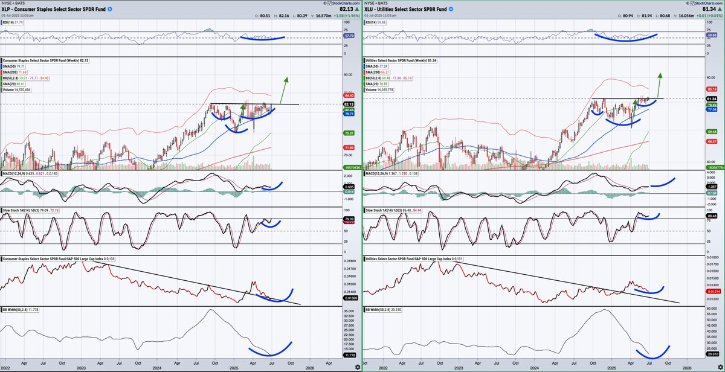Click RSI(14) 59.88 label on XLU chart
725x372 pixels.
(375, 23)
